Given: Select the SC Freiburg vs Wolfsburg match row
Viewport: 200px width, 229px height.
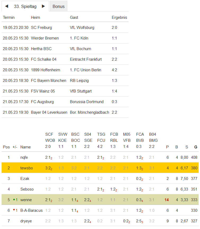Looking at the screenshot, I should [x=65, y=28].
